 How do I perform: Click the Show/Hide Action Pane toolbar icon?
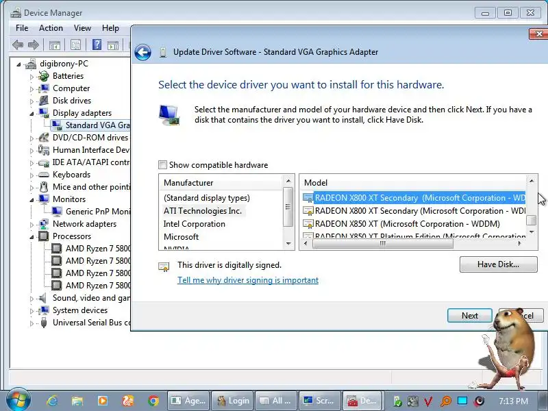[x=113, y=45]
